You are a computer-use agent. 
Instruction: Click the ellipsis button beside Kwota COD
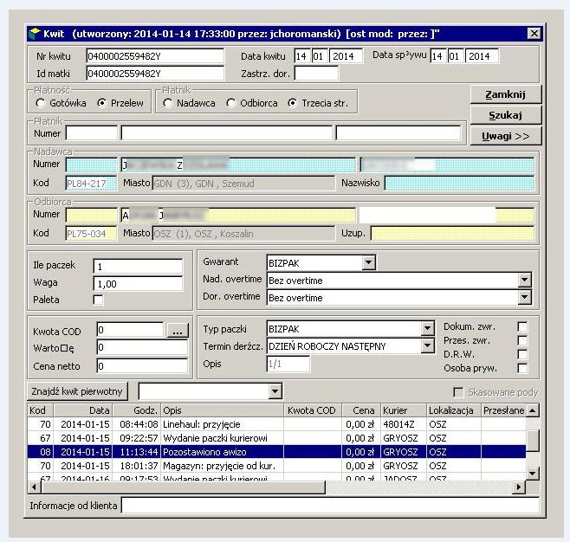point(177,330)
